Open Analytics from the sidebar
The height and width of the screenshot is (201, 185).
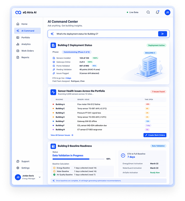[27, 44]
